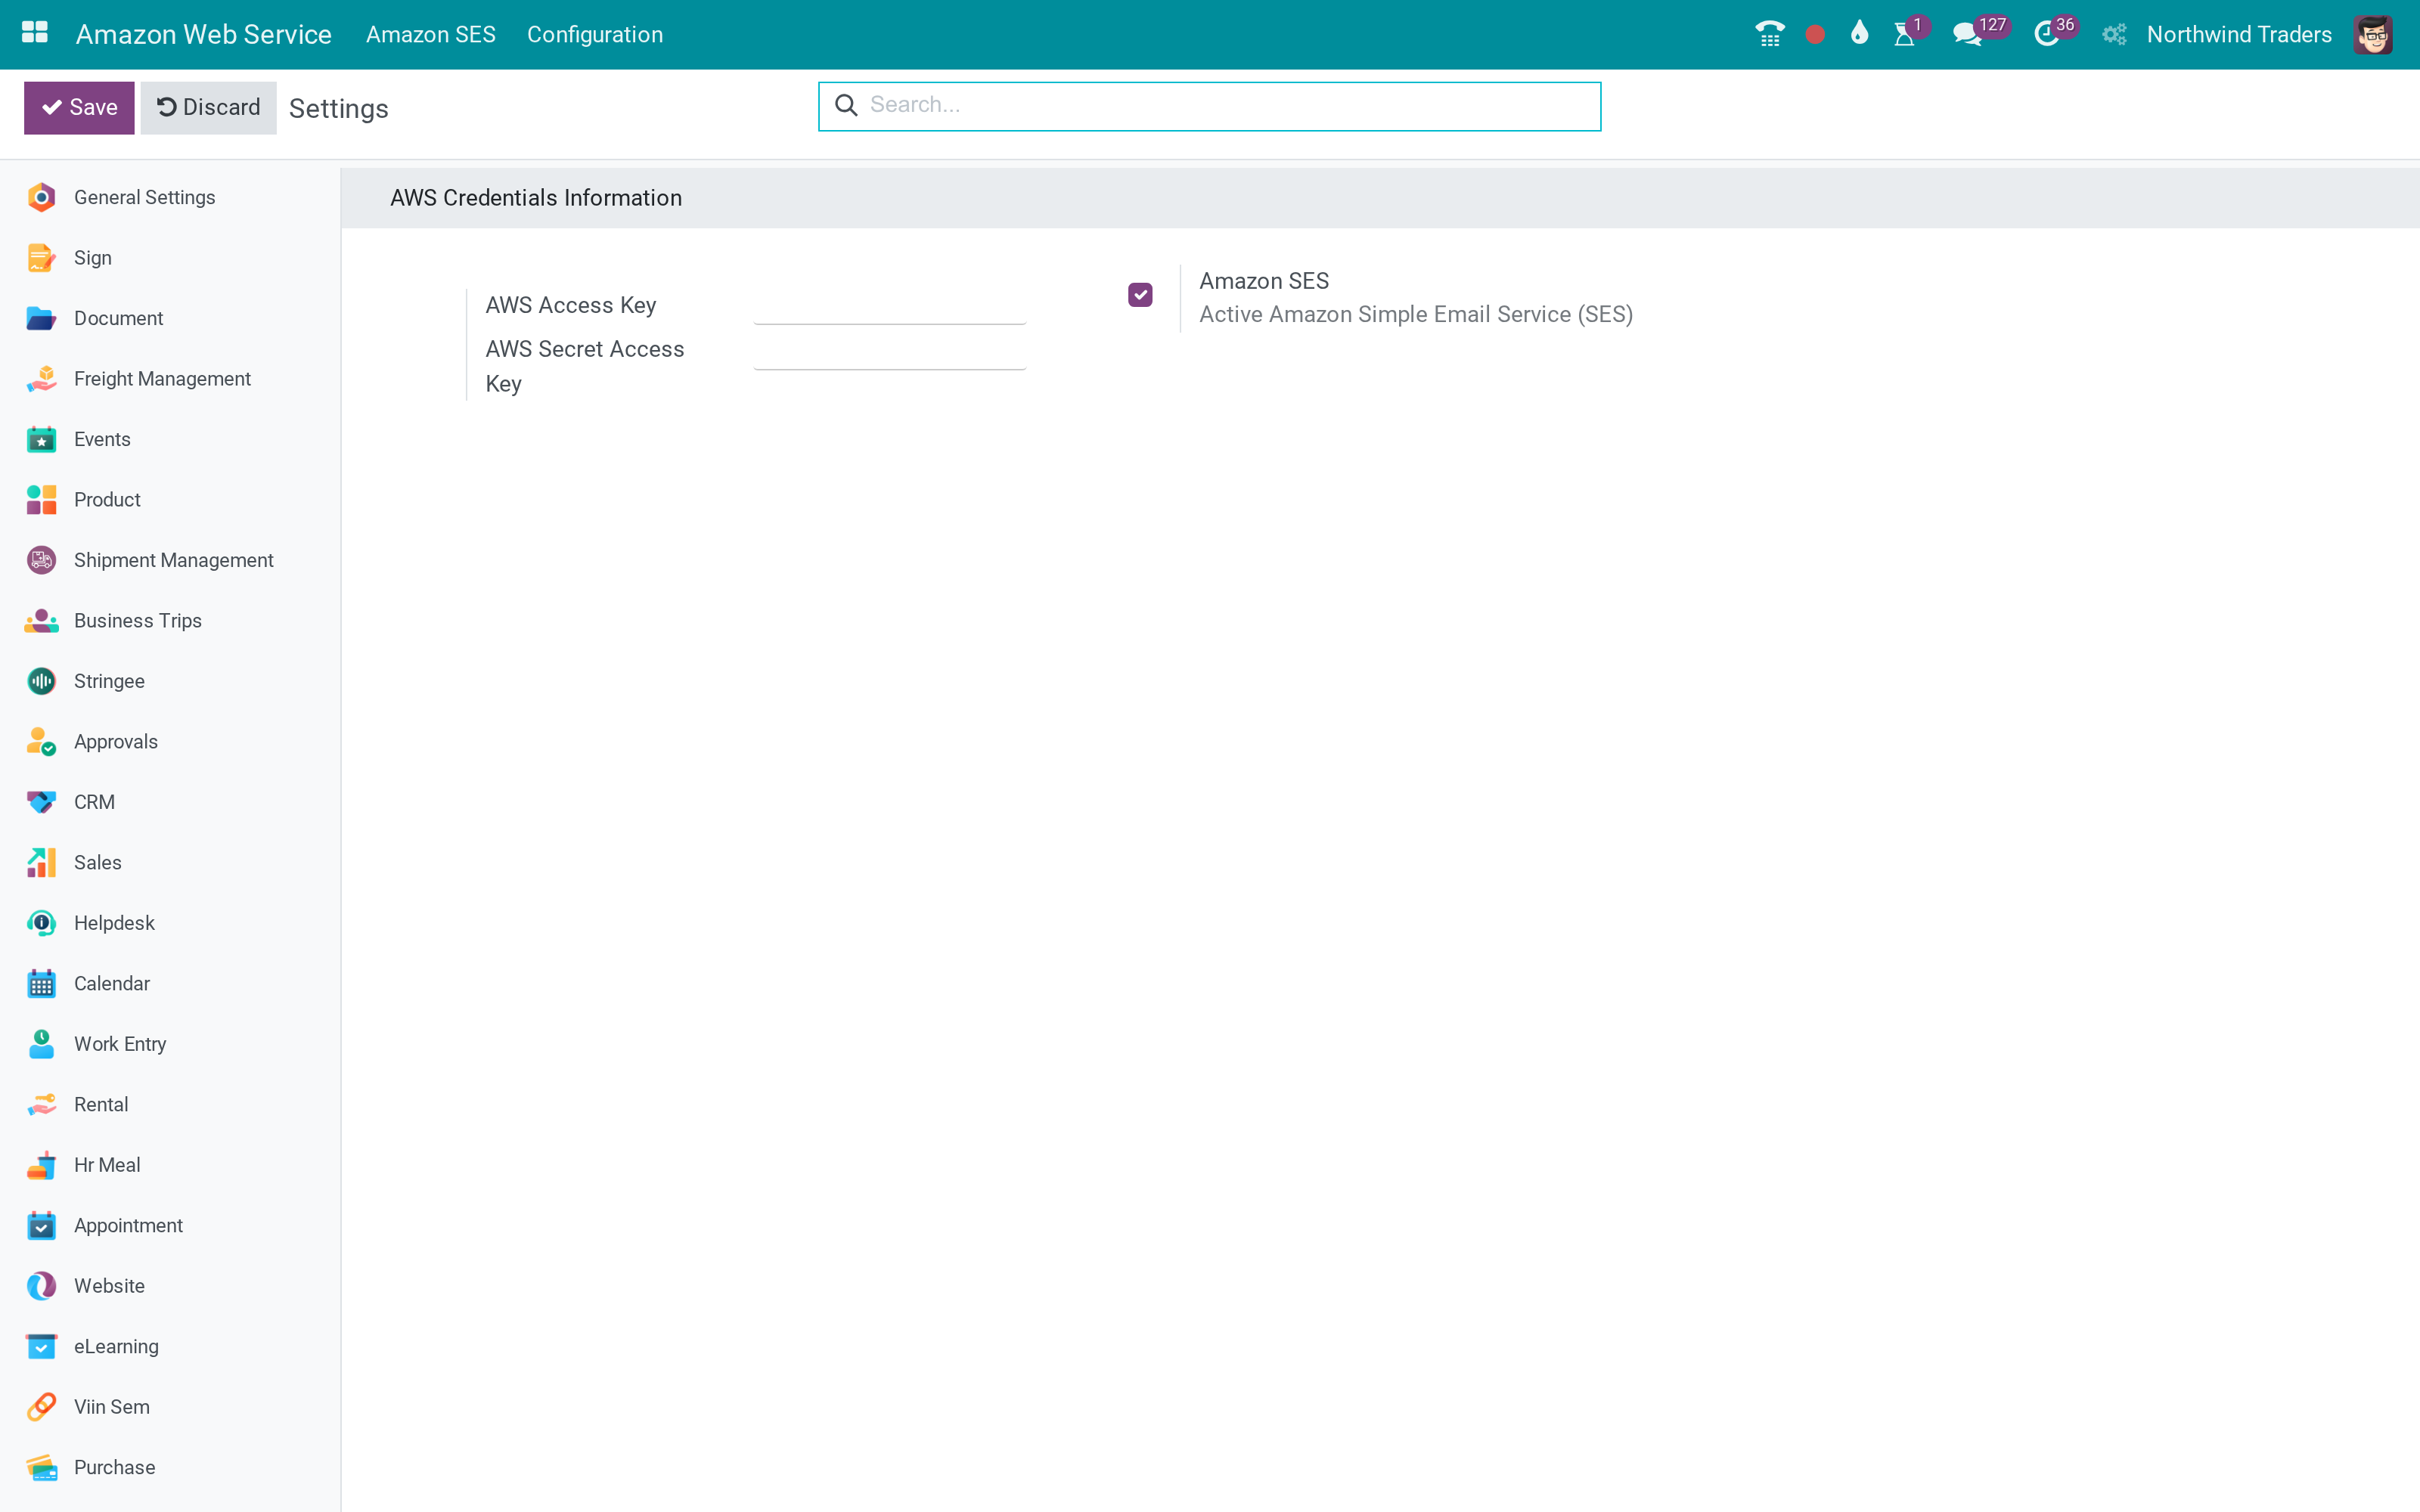This screenshot has width=2420, height=1512.
Task: Click the Approvals person icon
Action: [x=41, y=742]
